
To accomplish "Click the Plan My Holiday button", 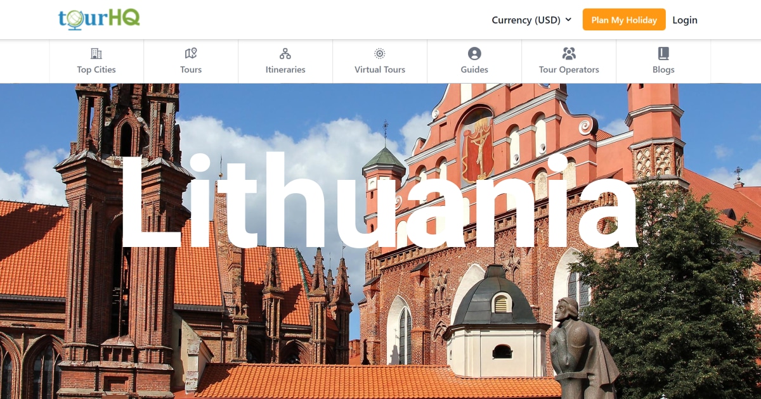I will [624, 20].
